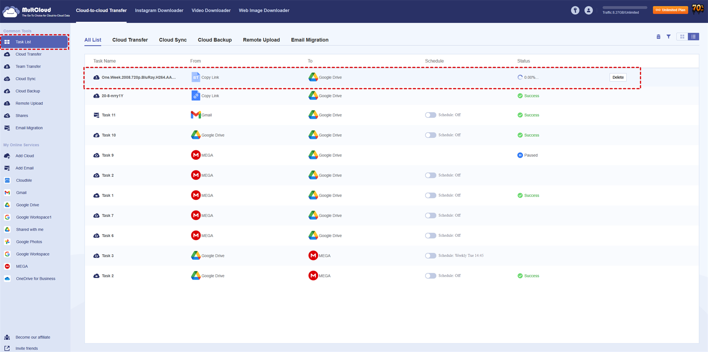Click Invite friends link
The height and width of the screenshot is (352, 708).
coord(26,348)
